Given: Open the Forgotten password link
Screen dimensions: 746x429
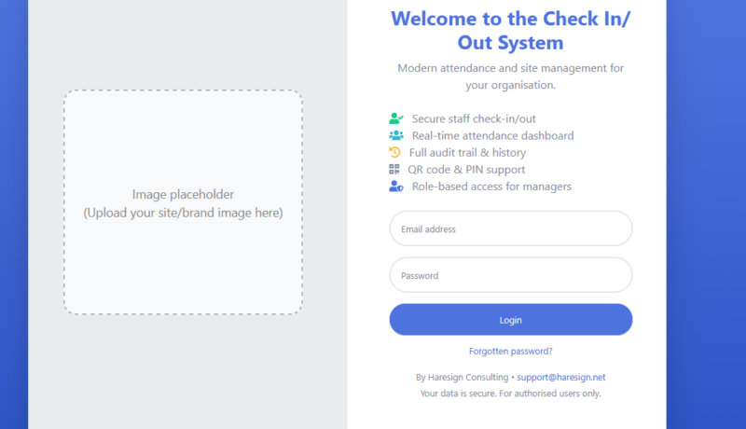Looking at the screenshot, I should click(x=511, y=352).
